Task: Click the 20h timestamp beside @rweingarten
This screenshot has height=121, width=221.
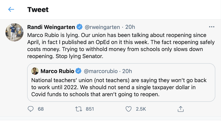Action: [x=130, y=27]
